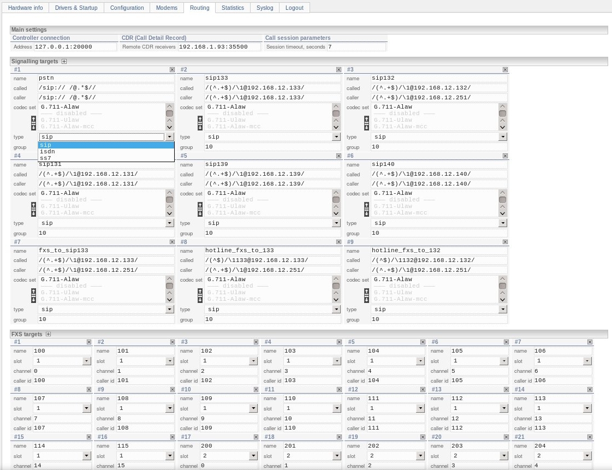Screen dimensions: 612x470
Task: Remove FXS target #21 named 204
Action: click(590, 437)
